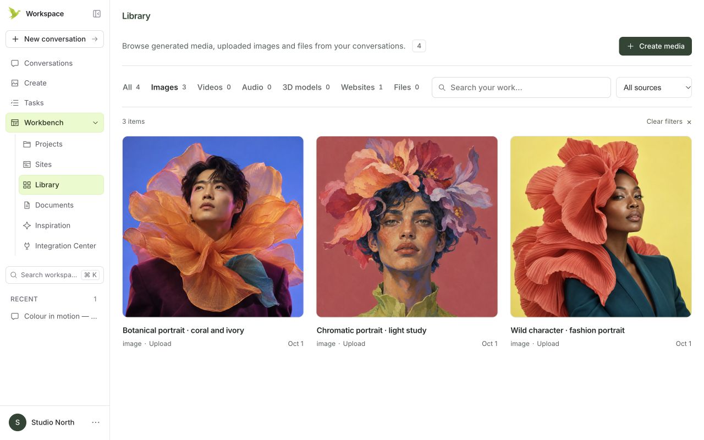Select the Videos tab
704x440 pixels.
tap(214, 87)
